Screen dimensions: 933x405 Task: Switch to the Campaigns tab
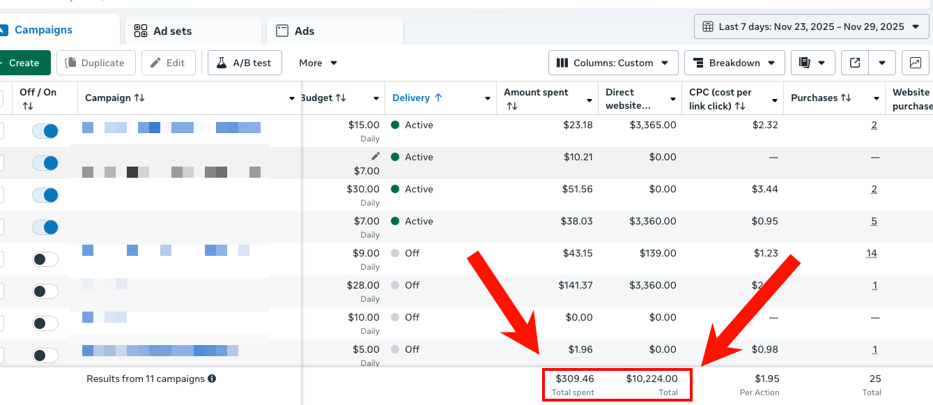click(43, 30)
